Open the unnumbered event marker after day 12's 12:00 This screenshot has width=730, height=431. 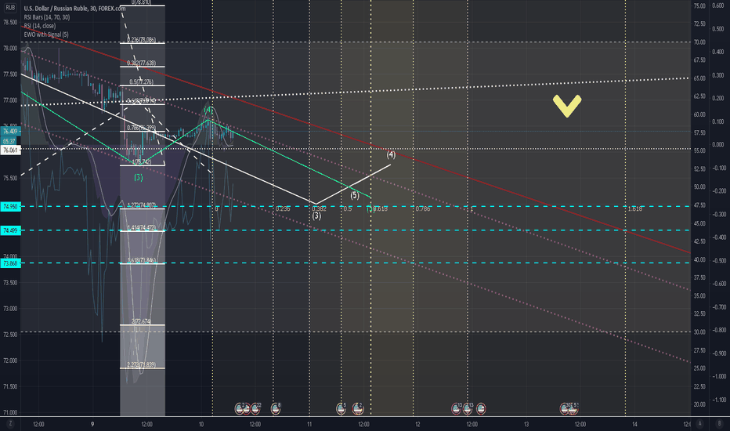tap(481, 408)
